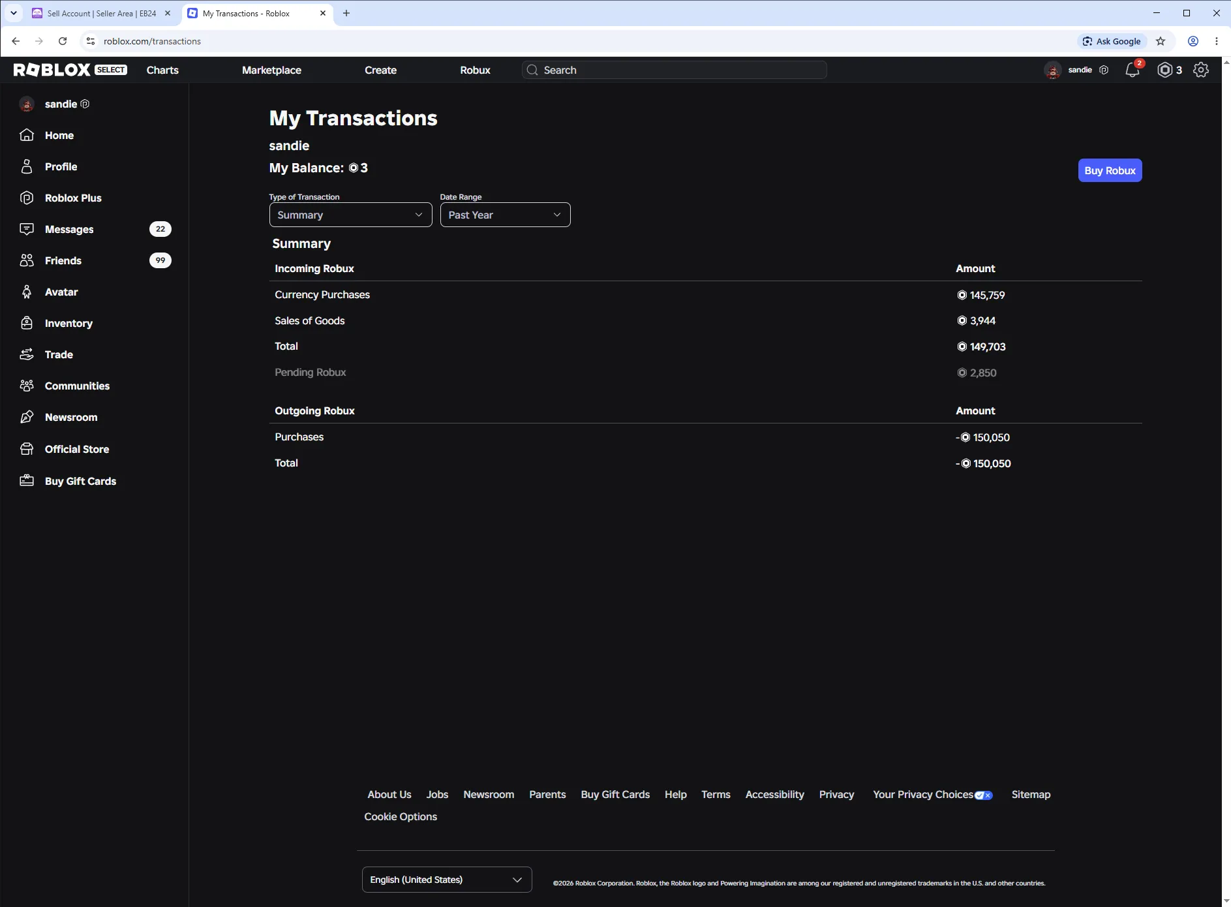This screenshot has height=907, width=1231.
Task: Open a new browser tab
Action: pyautogui.click(x=346, y=13)
